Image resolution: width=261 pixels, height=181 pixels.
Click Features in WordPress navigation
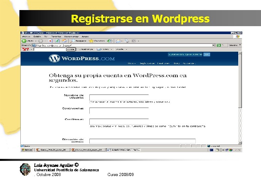[x=163, y=63]
